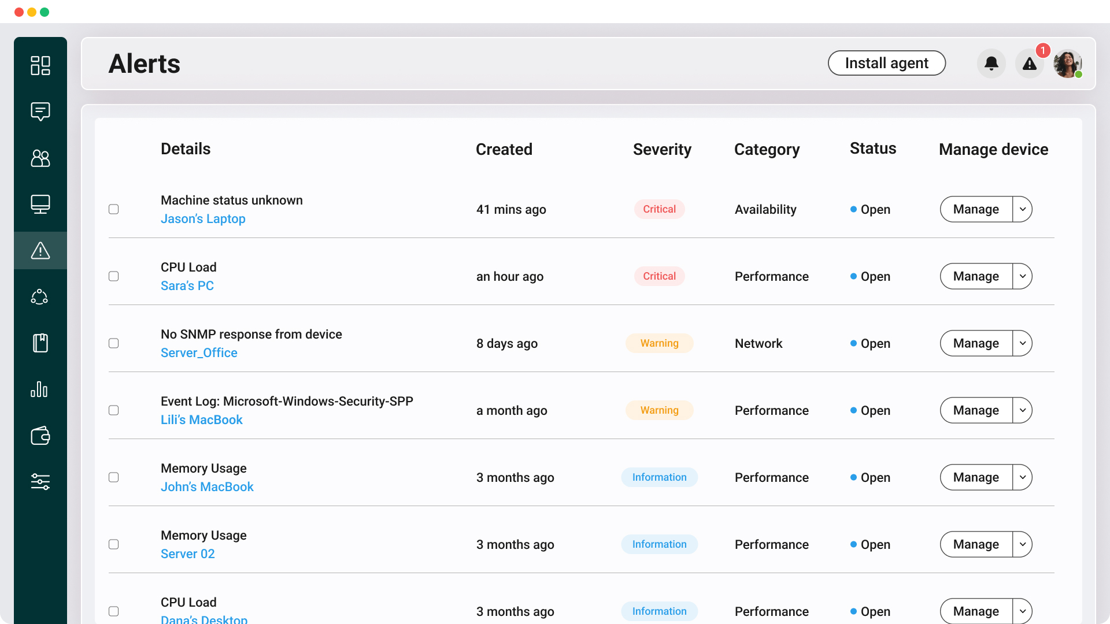The image size is (1110, 624).
Task: Select the Customers icon in the sidebar
Action: 40,158
